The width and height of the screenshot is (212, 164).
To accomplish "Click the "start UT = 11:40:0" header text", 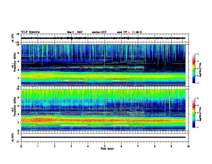I will [129, 32].
